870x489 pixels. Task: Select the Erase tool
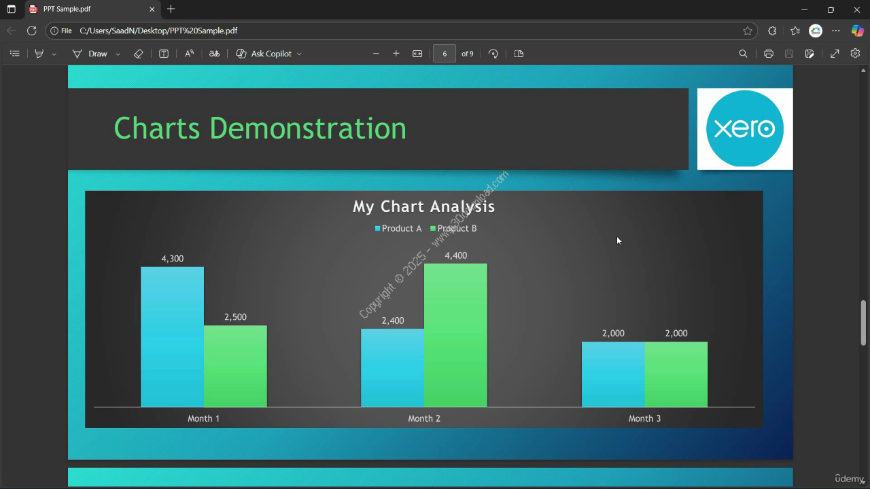click(x=138, y=54)
